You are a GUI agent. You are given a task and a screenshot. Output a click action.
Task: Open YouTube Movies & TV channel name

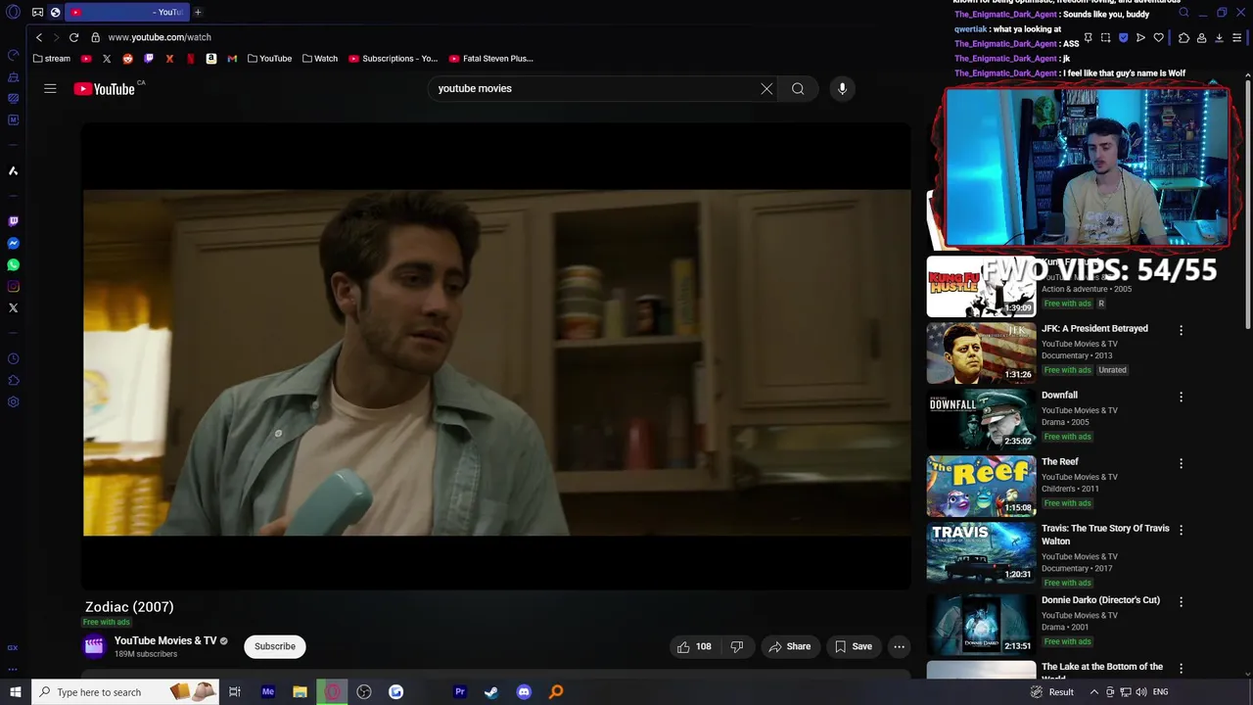coord(165,640)
